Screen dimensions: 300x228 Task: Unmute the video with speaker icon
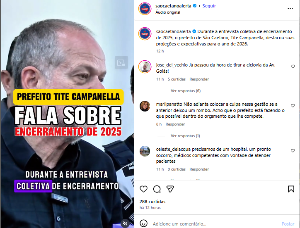[x=125, y=223]
